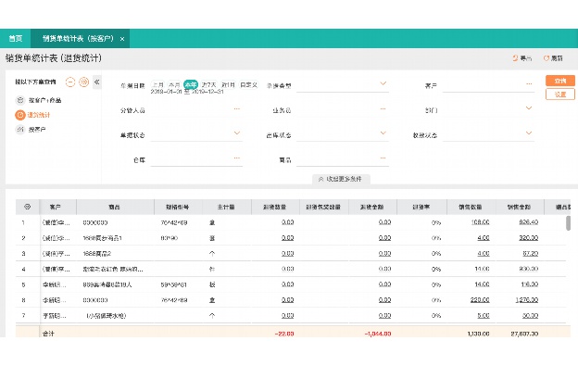
Task: Click the 销售数量 column header
Action: (471, 208)
